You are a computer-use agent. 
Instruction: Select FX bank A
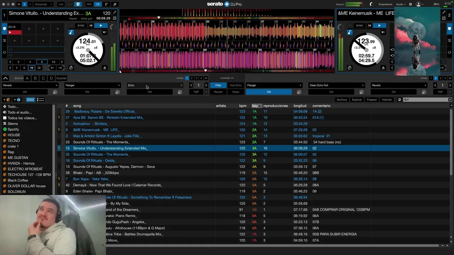tap(27, 78)
